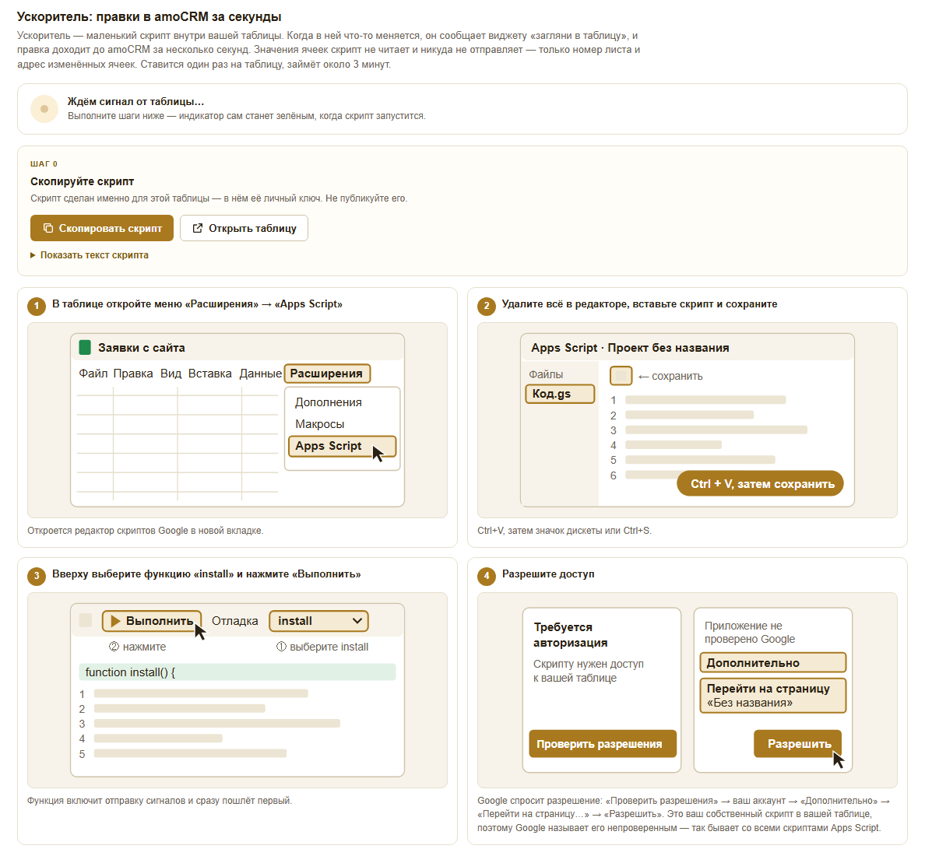Click «Вид» in the illustrated menu bar
925x856 pixels.
pyautogui.click(x=171, y=374)
